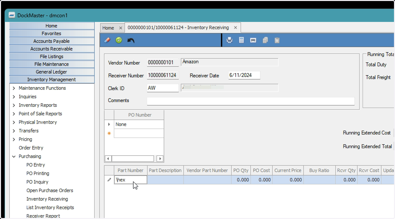
Task: Open Order Entry from the tree
Action: click(31, 148)
